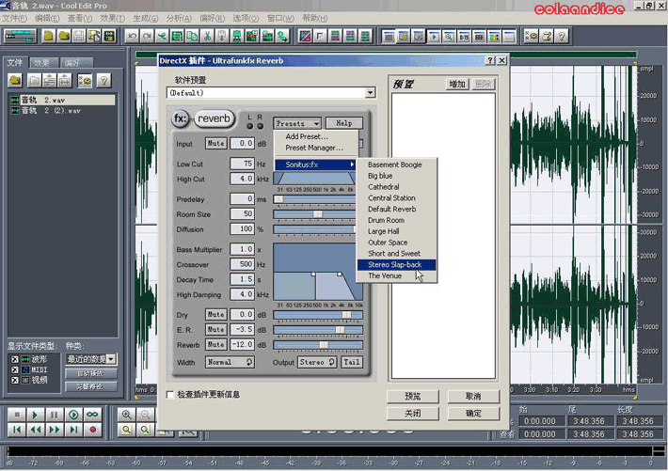Viewport: 668px width, 471px height.
Task: Enable the 检查插件更新信息 checkbox
Action: [170, 394]
